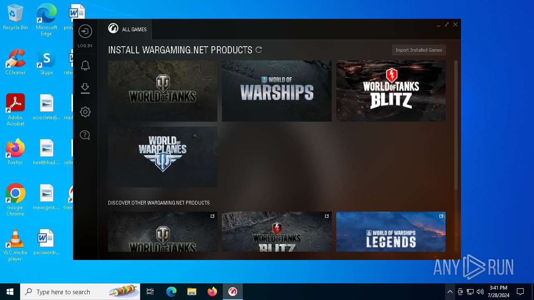Screen dimensions: 534x300
Task: Click the game list vertical scrollbar
Action: (456, 125)
